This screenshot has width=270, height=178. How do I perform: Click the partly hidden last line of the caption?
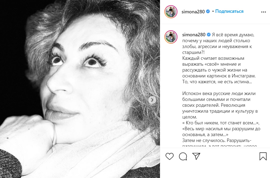(x=220, y=146)
